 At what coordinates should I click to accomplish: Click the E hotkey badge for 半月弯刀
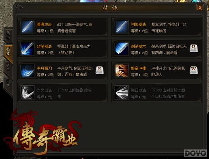coord(100,70)
